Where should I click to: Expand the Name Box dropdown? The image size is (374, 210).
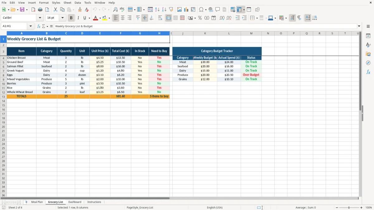[x=31, y=26]
